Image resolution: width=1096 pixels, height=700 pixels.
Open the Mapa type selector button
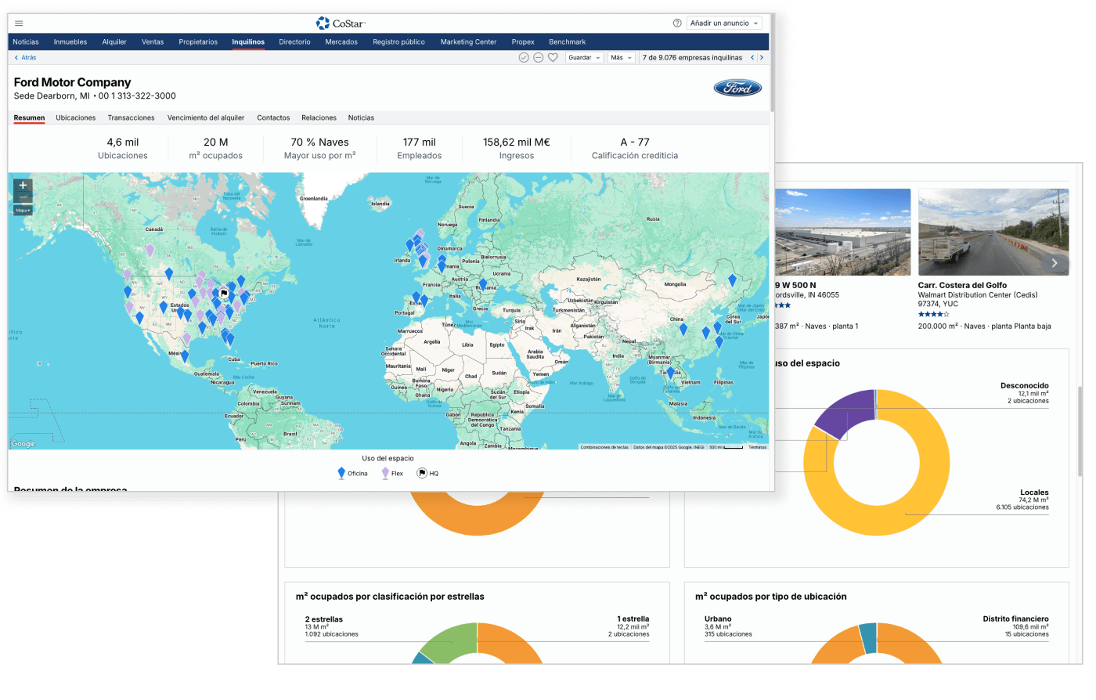point(23,211)
